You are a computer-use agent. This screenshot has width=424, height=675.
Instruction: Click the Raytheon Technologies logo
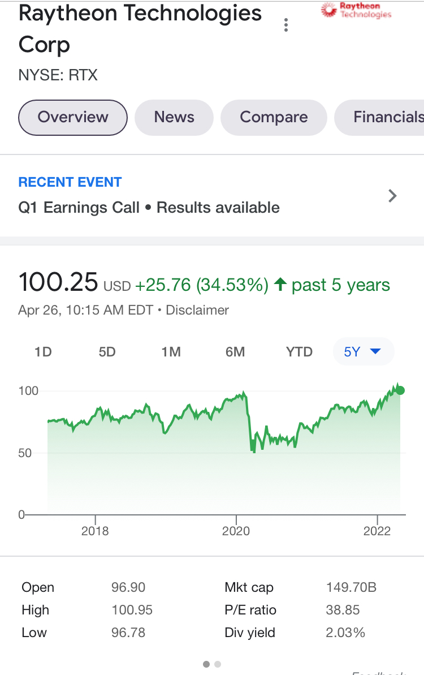click(357, 10)
